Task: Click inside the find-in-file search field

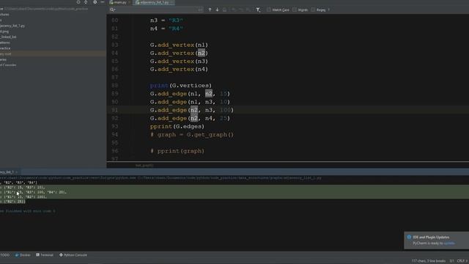Action: 156,10
